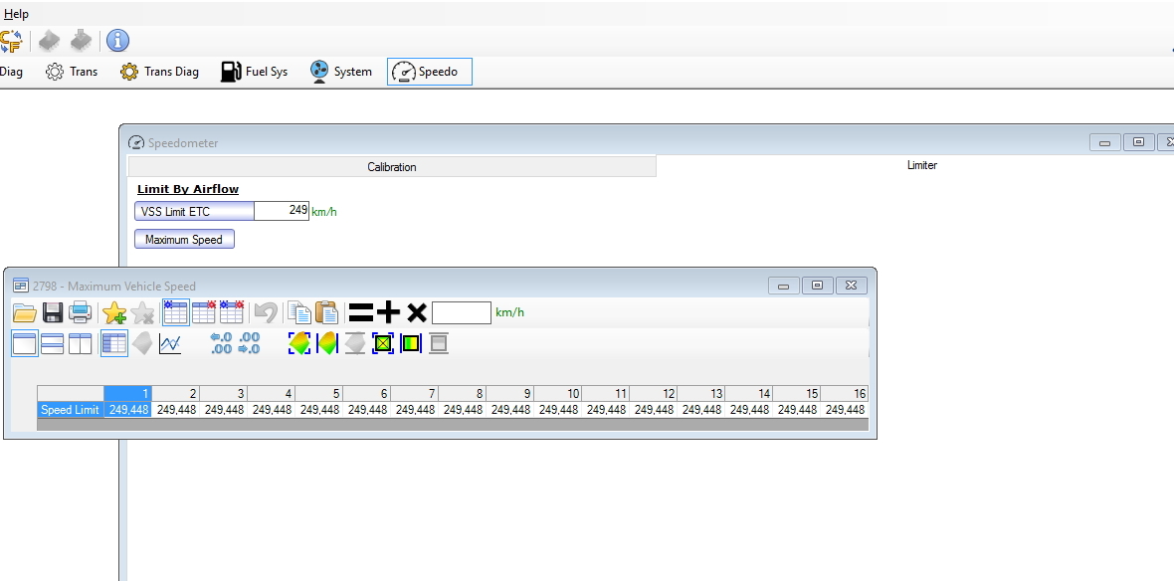Select the third table view icon with both markers
The width and height of the screenshot is (1174, 581).
232,312
